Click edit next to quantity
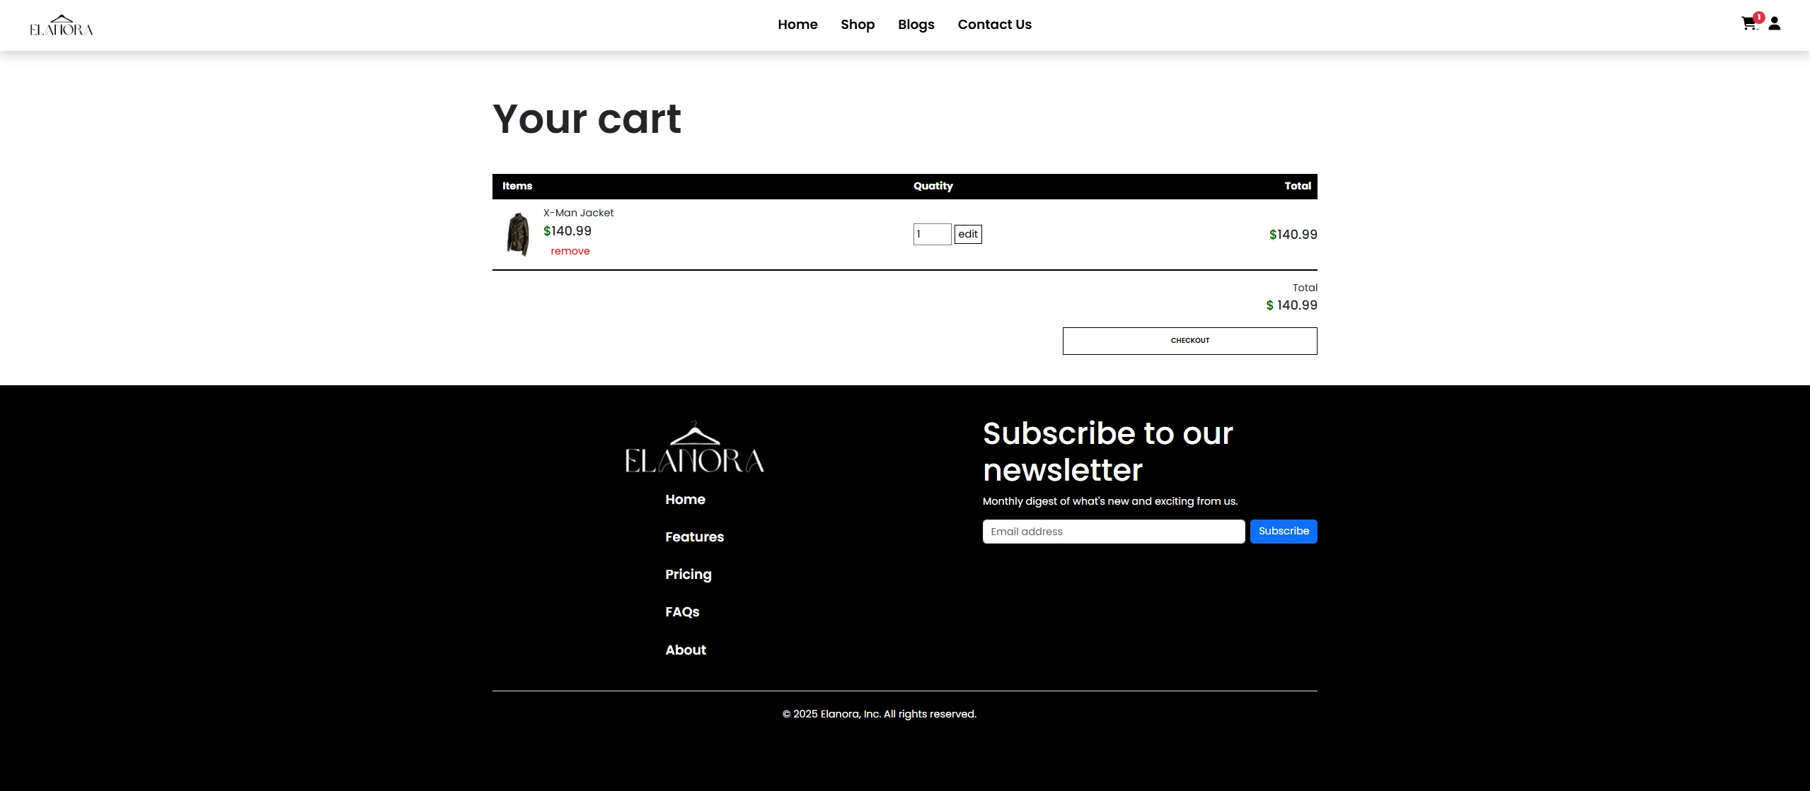 pyautogui.click(x=967, y=234)
